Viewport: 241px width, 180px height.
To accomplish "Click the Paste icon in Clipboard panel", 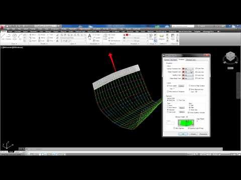I will 173,36.
